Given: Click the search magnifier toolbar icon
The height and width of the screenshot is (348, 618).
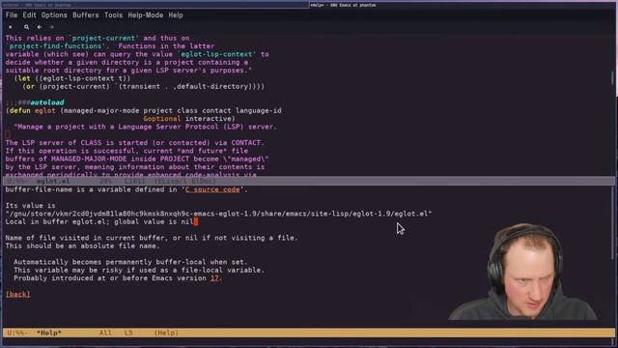Looking at the screenshot, I should pyautogui.click(x=26, y=27).
